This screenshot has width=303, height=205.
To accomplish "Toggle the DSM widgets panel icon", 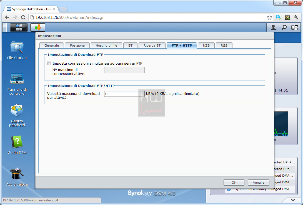I will coord(294,28).
